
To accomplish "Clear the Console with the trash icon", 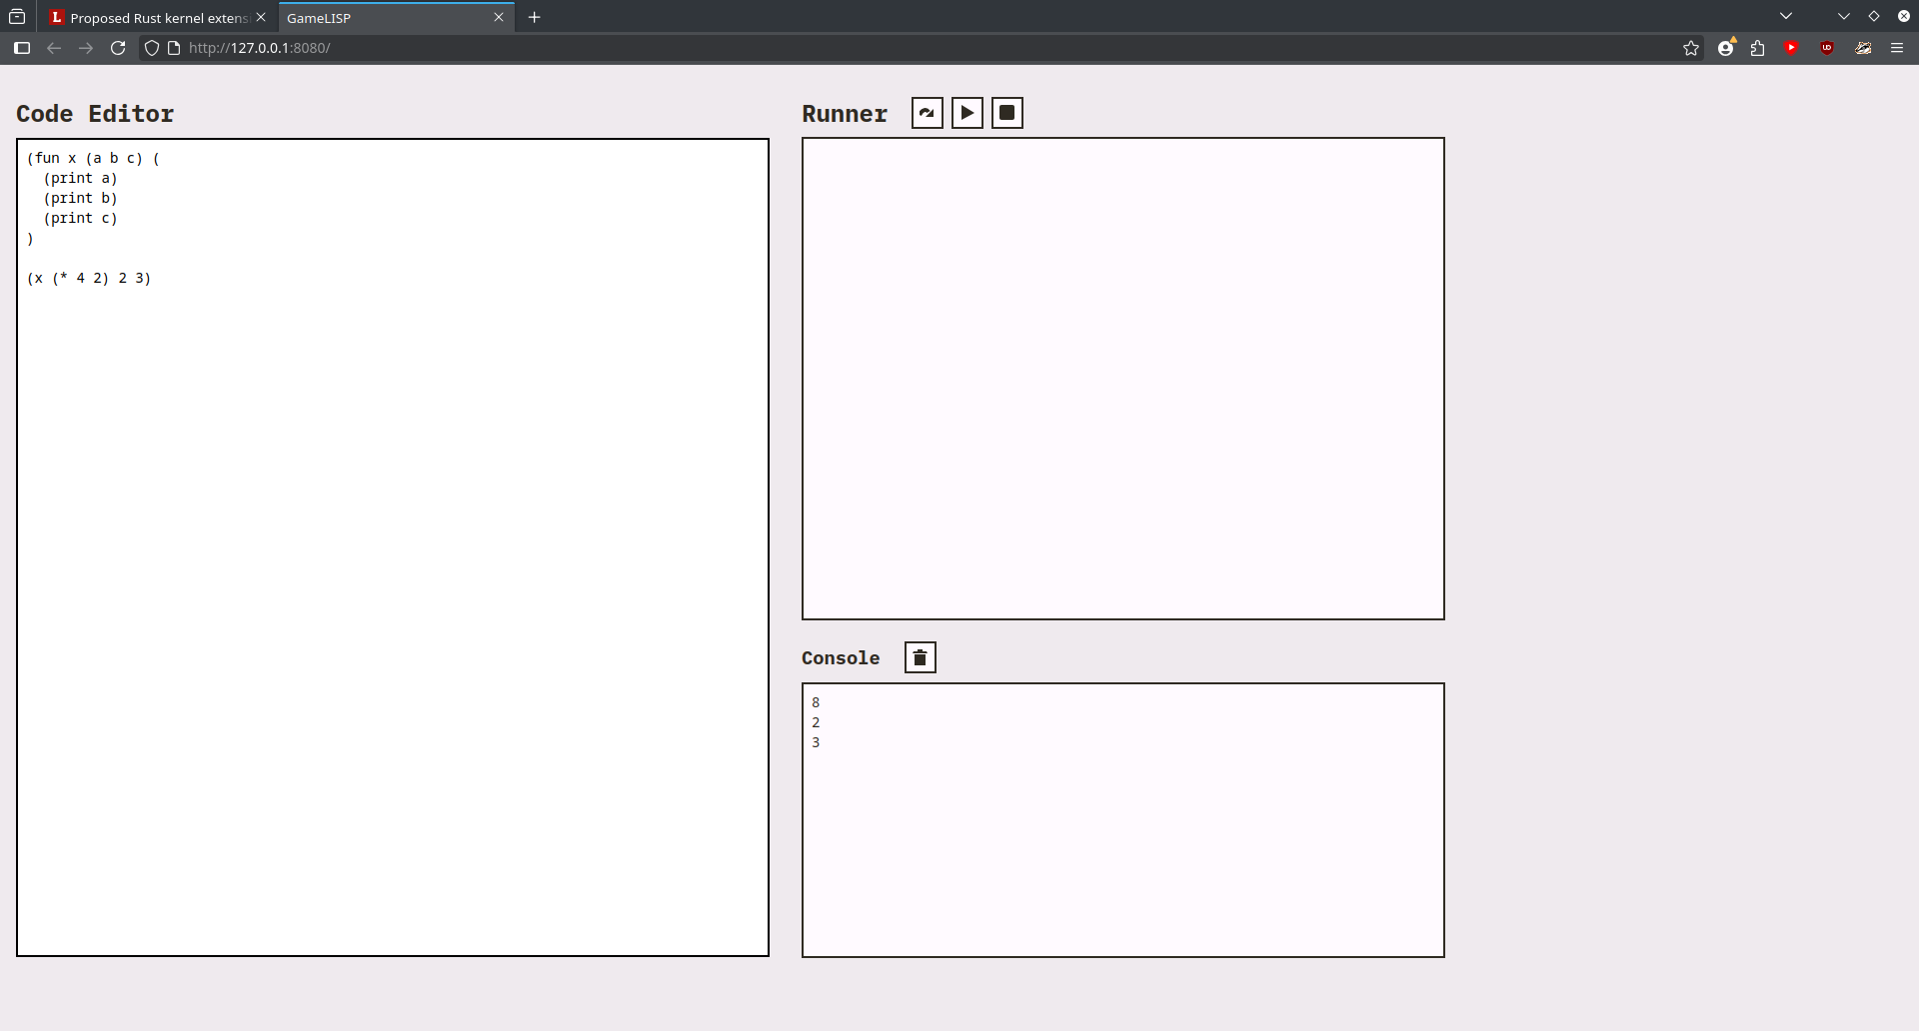I will [920, 657].
